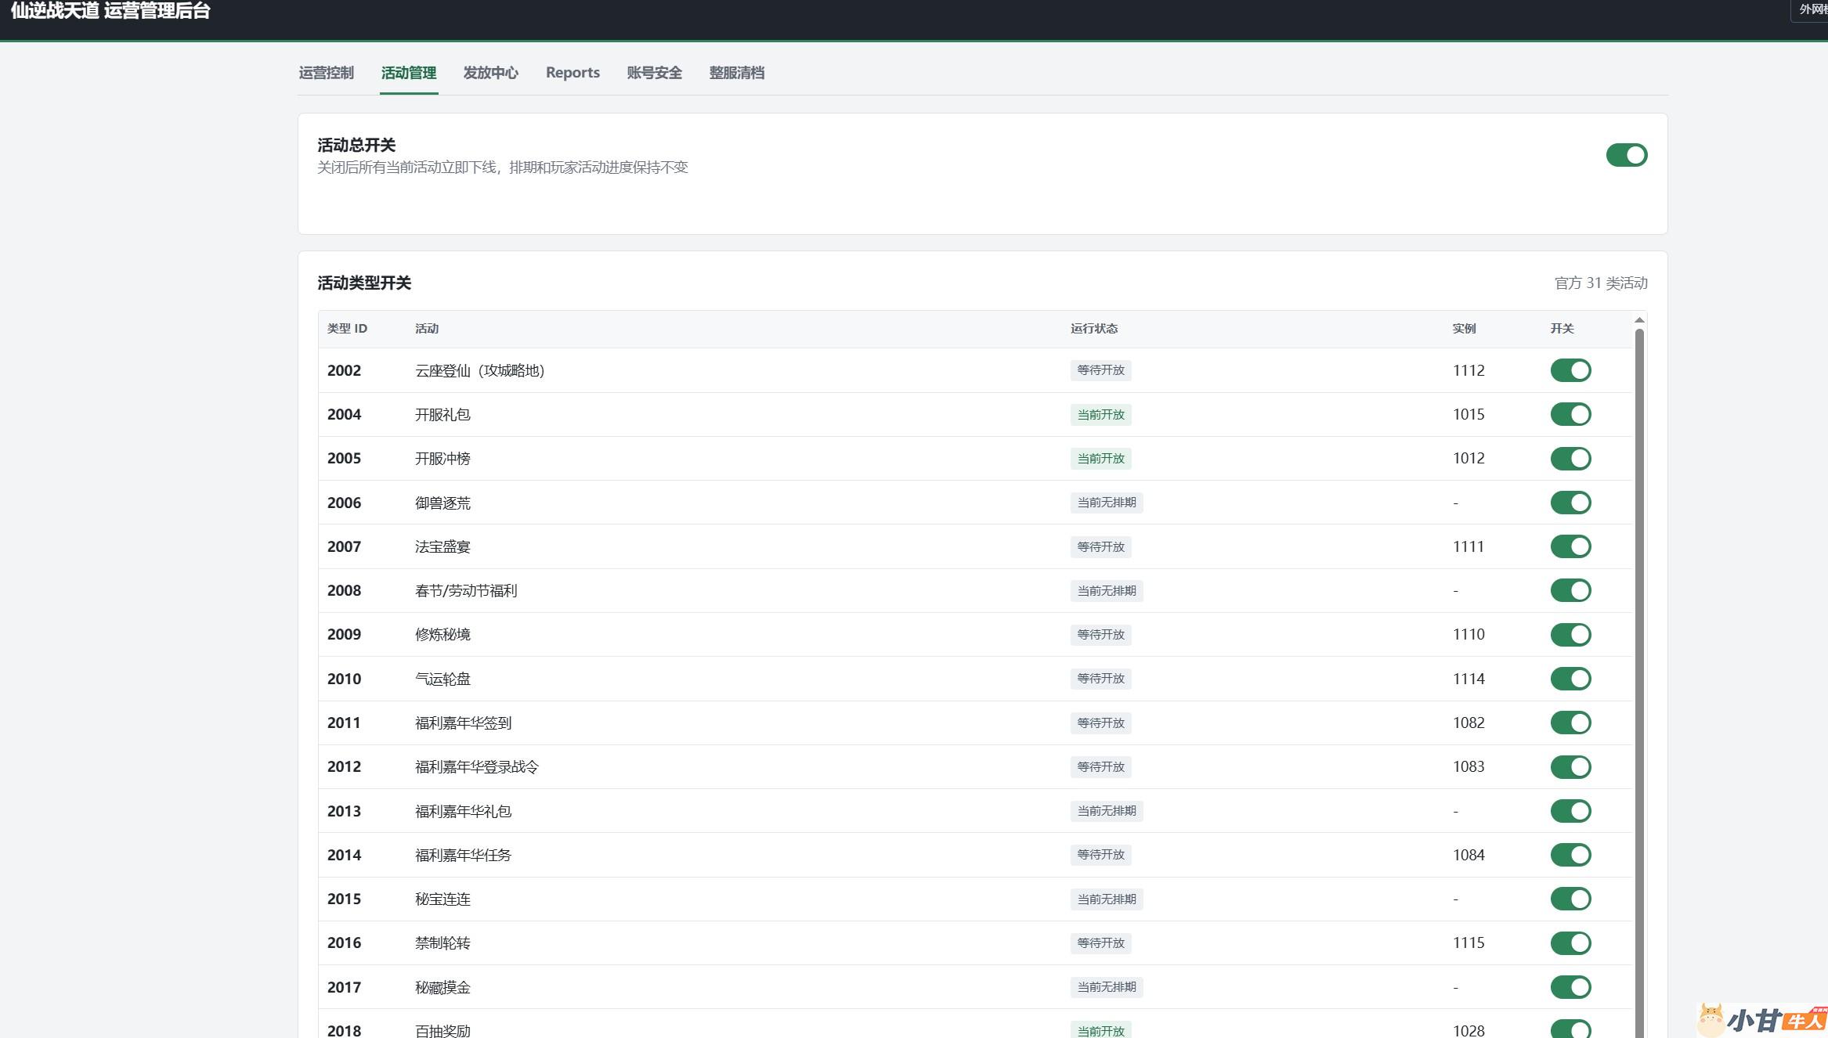
Task: Click instance number 1112
Action: coord(1469,370)
